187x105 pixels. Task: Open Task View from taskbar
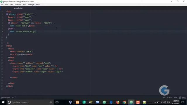57,102
